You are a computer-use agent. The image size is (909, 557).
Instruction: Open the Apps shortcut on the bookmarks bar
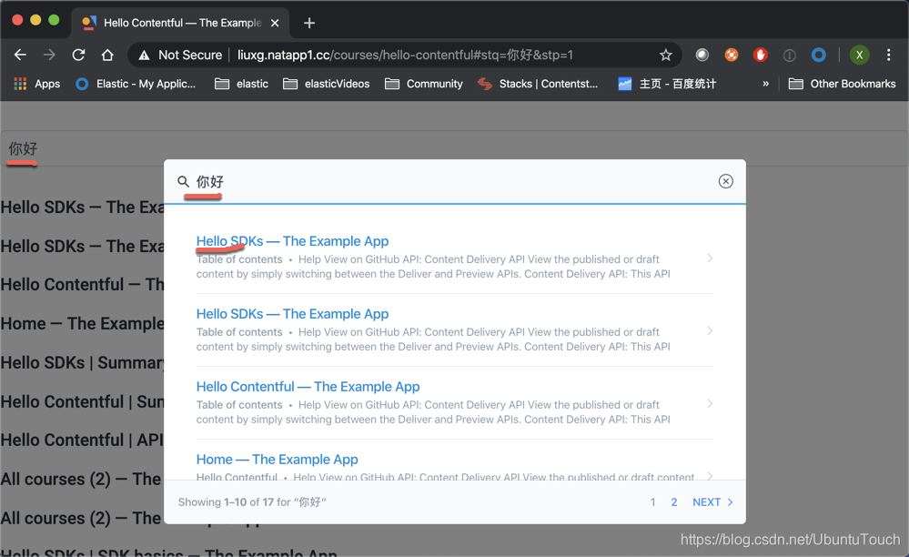click(36, 84)
